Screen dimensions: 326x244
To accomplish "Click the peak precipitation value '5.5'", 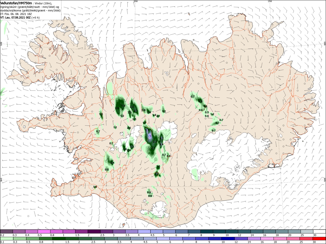I will pyautogui.click(x=147, y=130).
